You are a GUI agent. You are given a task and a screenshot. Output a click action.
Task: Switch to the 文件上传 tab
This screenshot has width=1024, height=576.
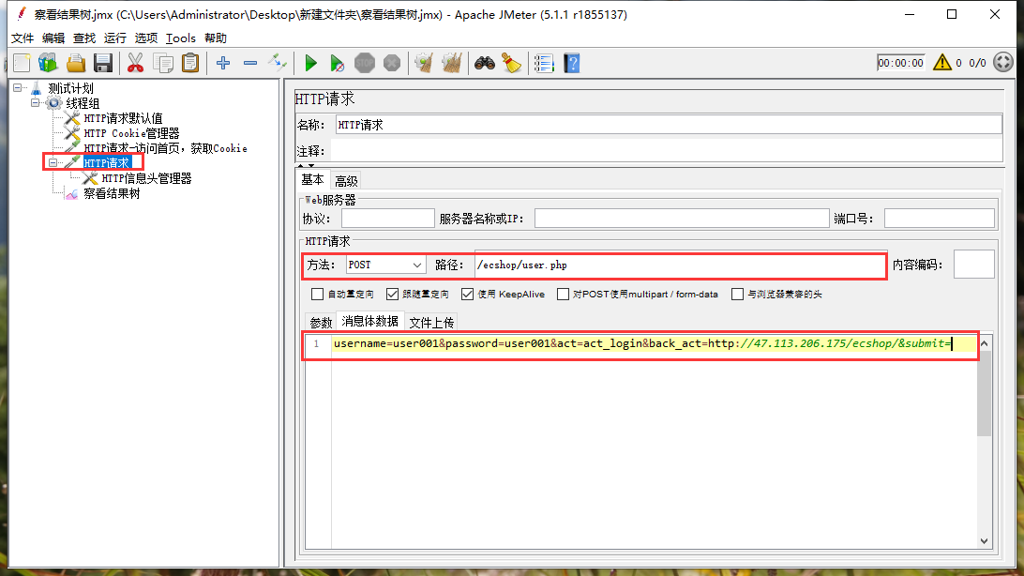431,322
